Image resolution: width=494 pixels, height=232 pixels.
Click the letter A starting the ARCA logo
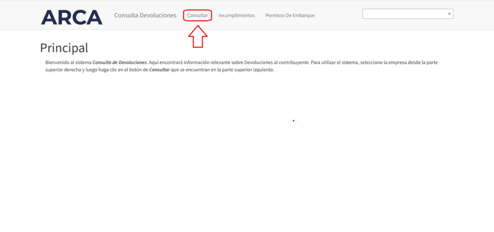point(49,17)
